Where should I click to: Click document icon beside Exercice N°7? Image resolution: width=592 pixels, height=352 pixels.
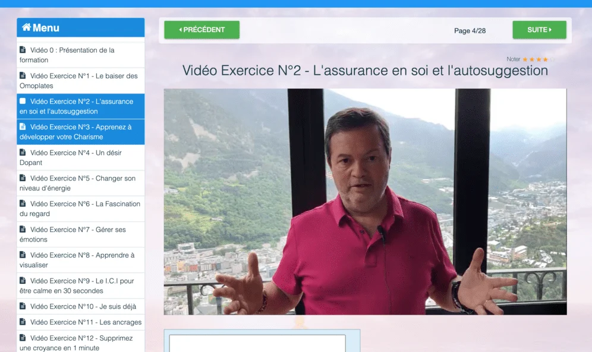[x=23, y=229]
